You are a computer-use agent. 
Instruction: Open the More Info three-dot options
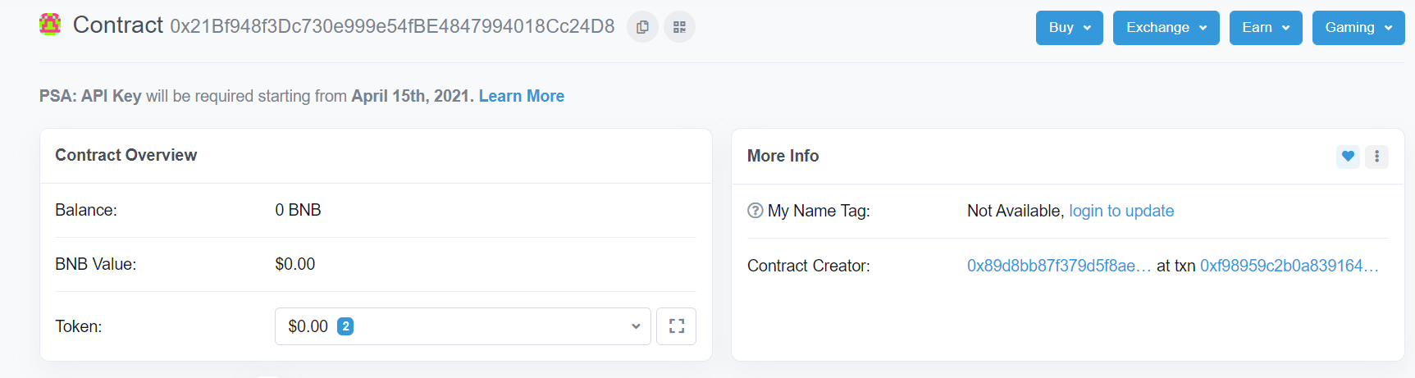[x=1376, y=156]
